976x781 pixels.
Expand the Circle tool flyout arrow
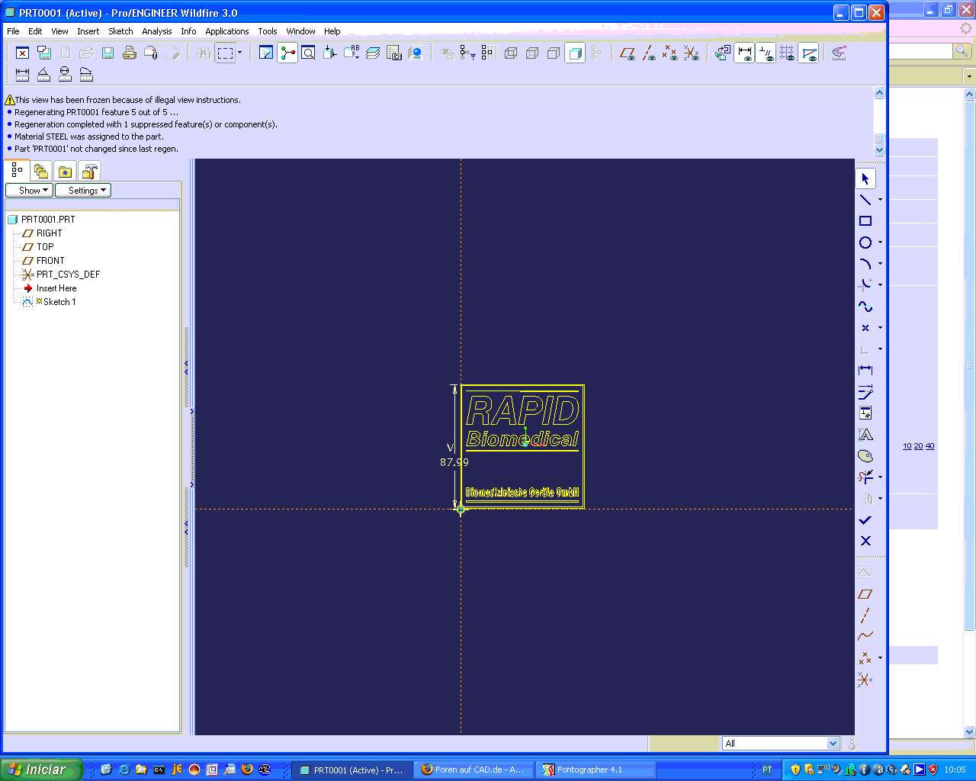880,243
